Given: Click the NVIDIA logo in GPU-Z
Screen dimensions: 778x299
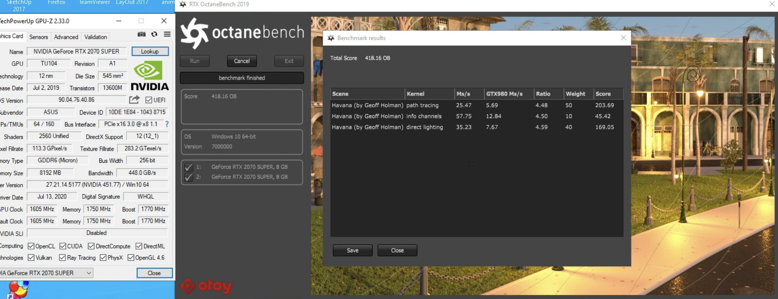Looking at the screenshot, I should click(x=149, y=75).
